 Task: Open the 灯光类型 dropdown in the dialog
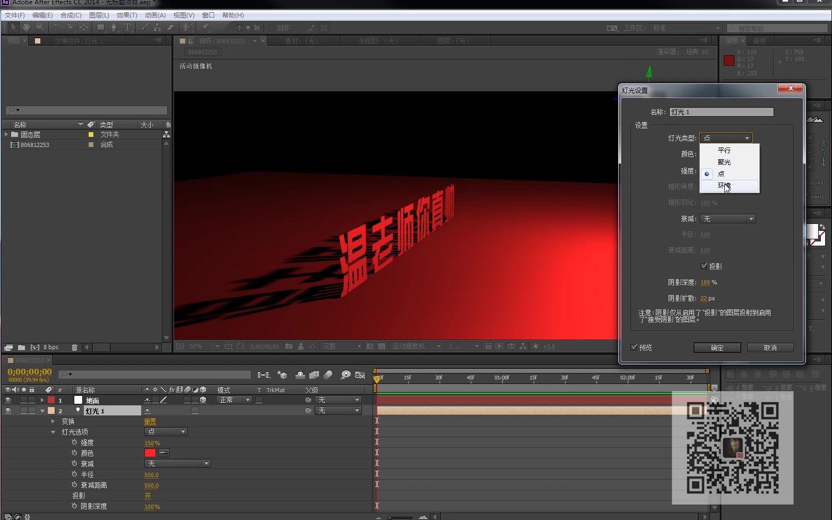[x=725, y=138]
